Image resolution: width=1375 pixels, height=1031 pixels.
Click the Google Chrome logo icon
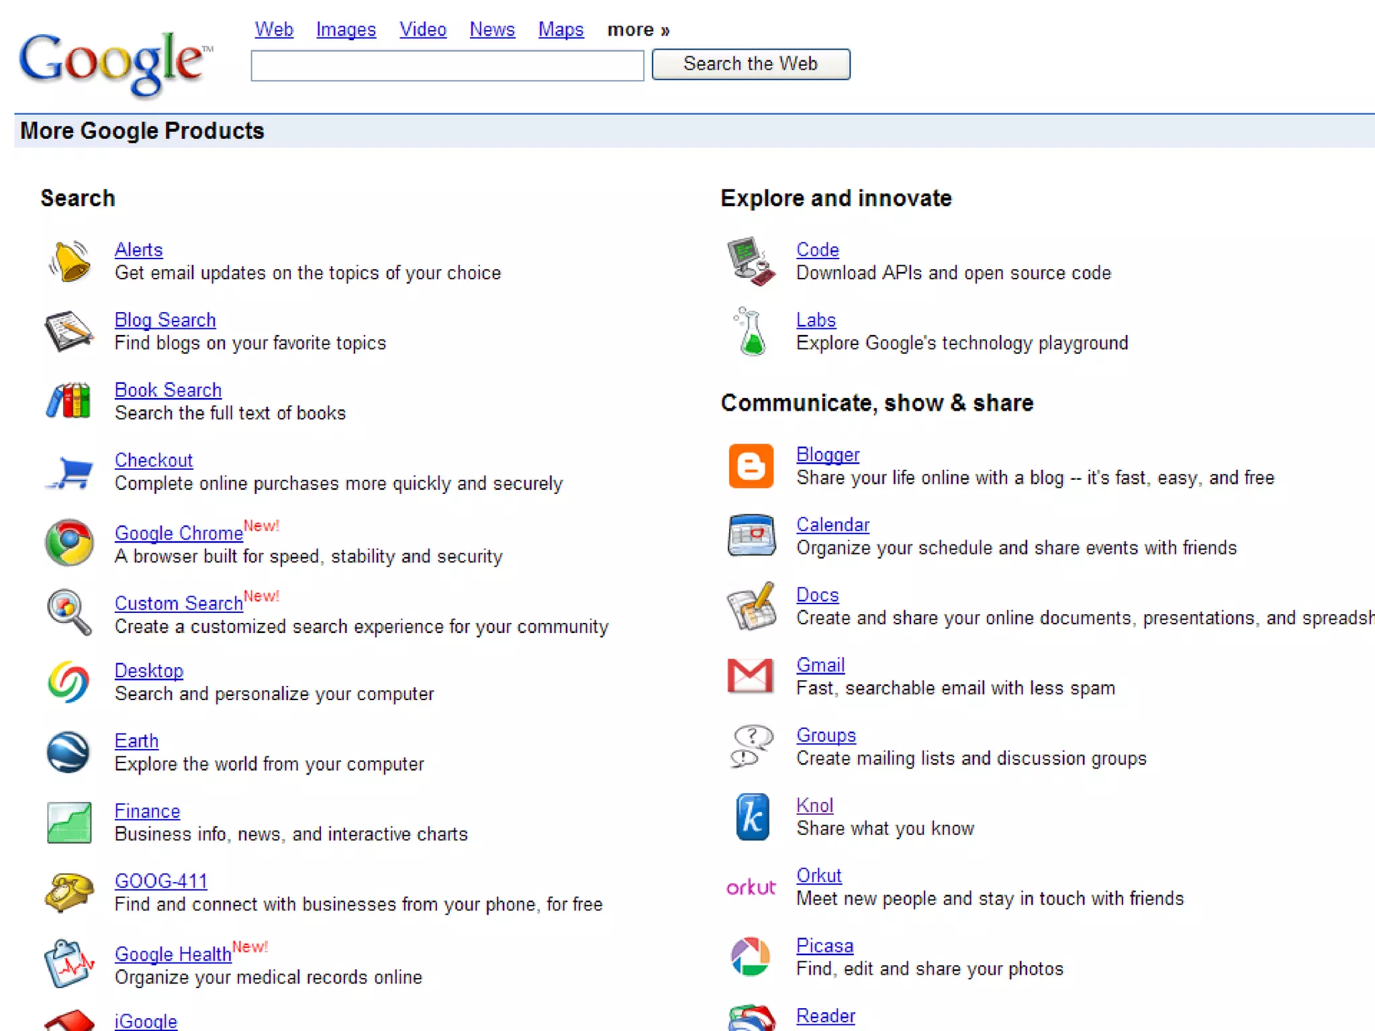pos(69,542)
